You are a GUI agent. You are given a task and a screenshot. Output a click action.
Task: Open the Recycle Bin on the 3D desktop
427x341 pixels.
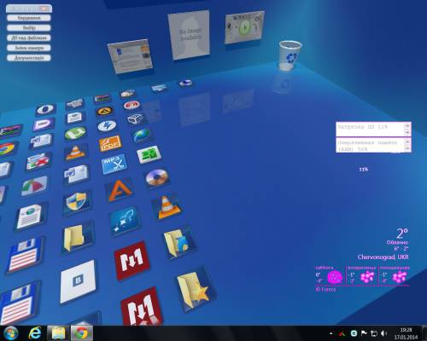(x=290, y=55)
